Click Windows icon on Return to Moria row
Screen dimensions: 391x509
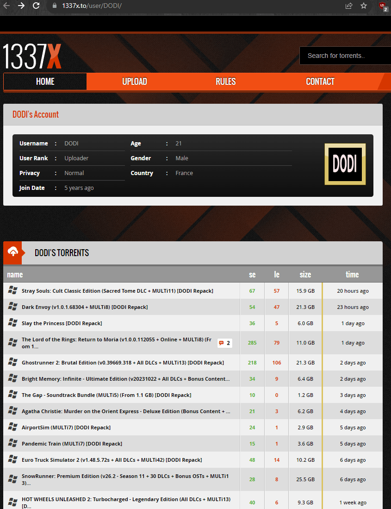[12, 342]
